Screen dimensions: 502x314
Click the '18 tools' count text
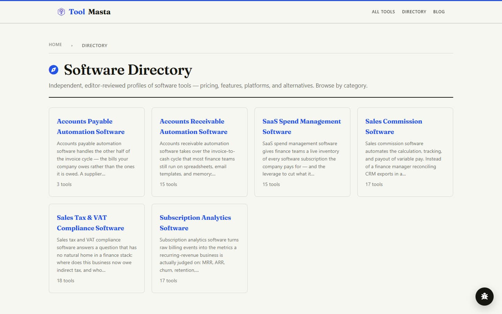point(66,281)
